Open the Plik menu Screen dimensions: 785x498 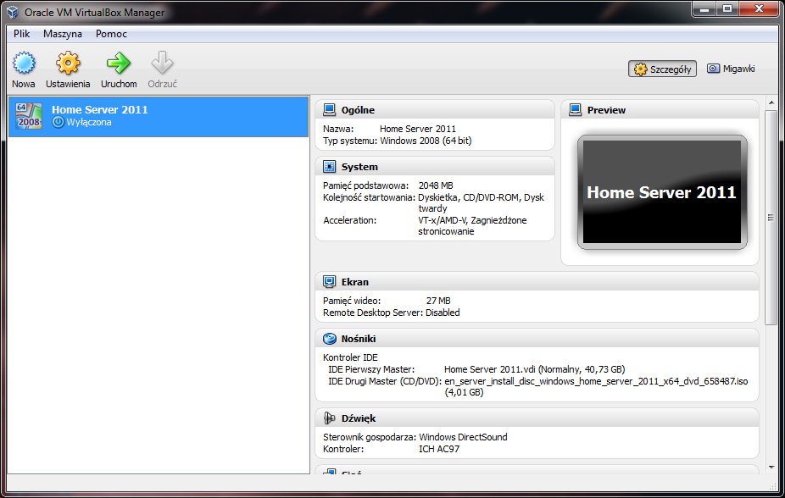click(21, 34)
